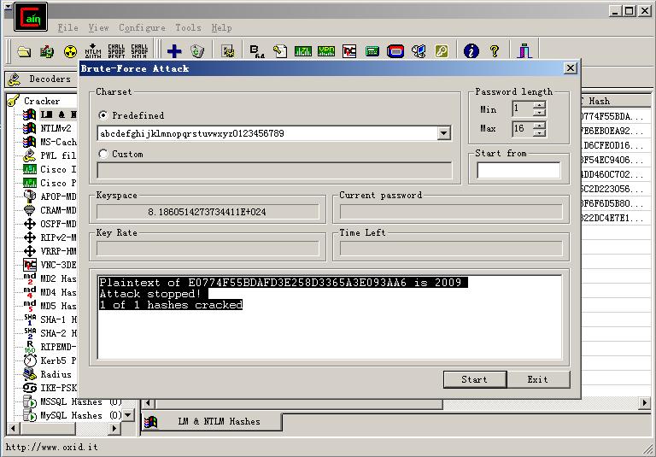Click the NTLM Auth toolbar icon

tap(93, 51)
